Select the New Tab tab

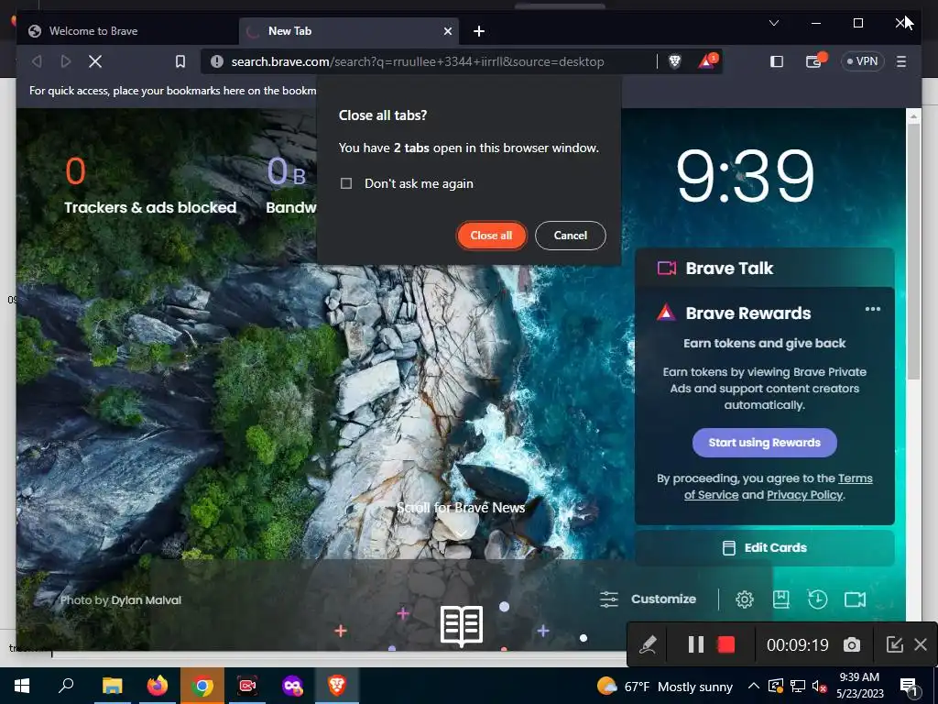tap(349, 31)
